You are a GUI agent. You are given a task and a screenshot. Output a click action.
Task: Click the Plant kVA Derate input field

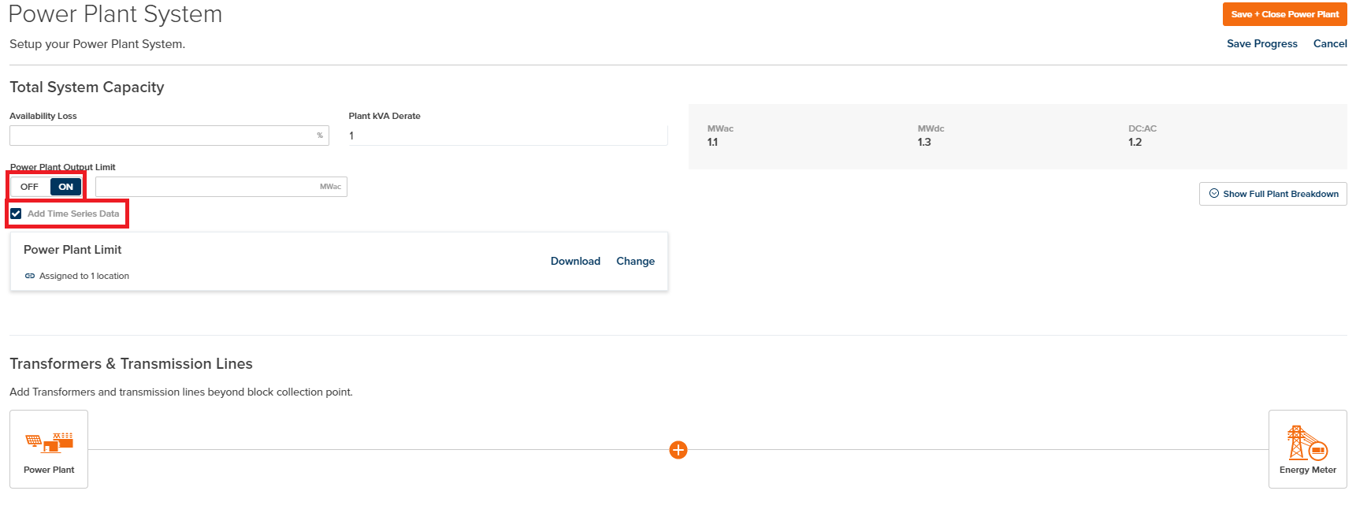pos(508,136)
